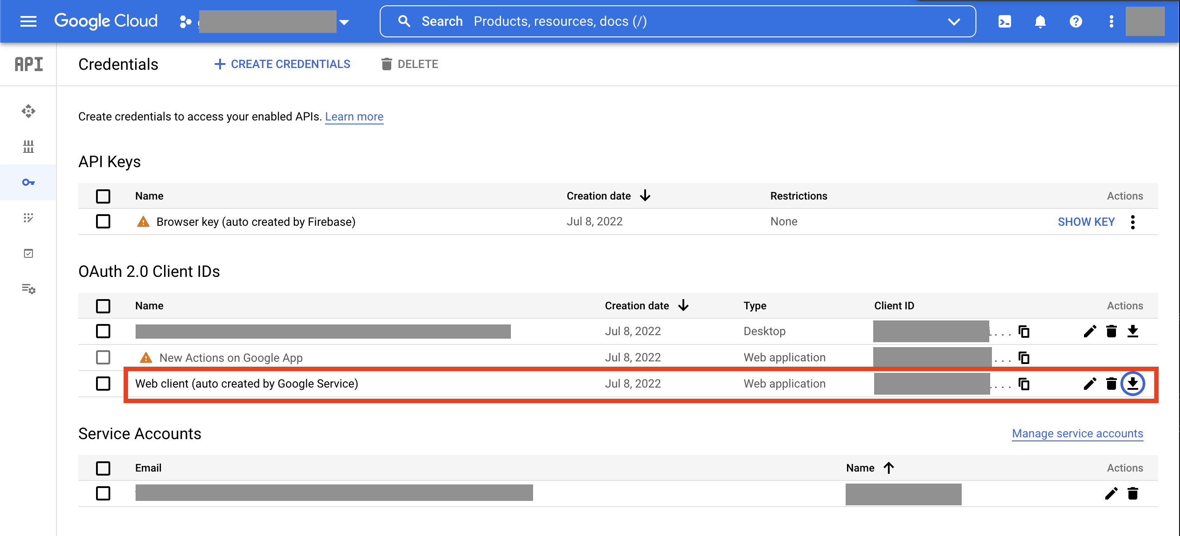The height and width of the screenshot is (536, 1180).
Task: Download the Web client credentials JSON
Action: pyautogui.click(x=1133, y=384)
